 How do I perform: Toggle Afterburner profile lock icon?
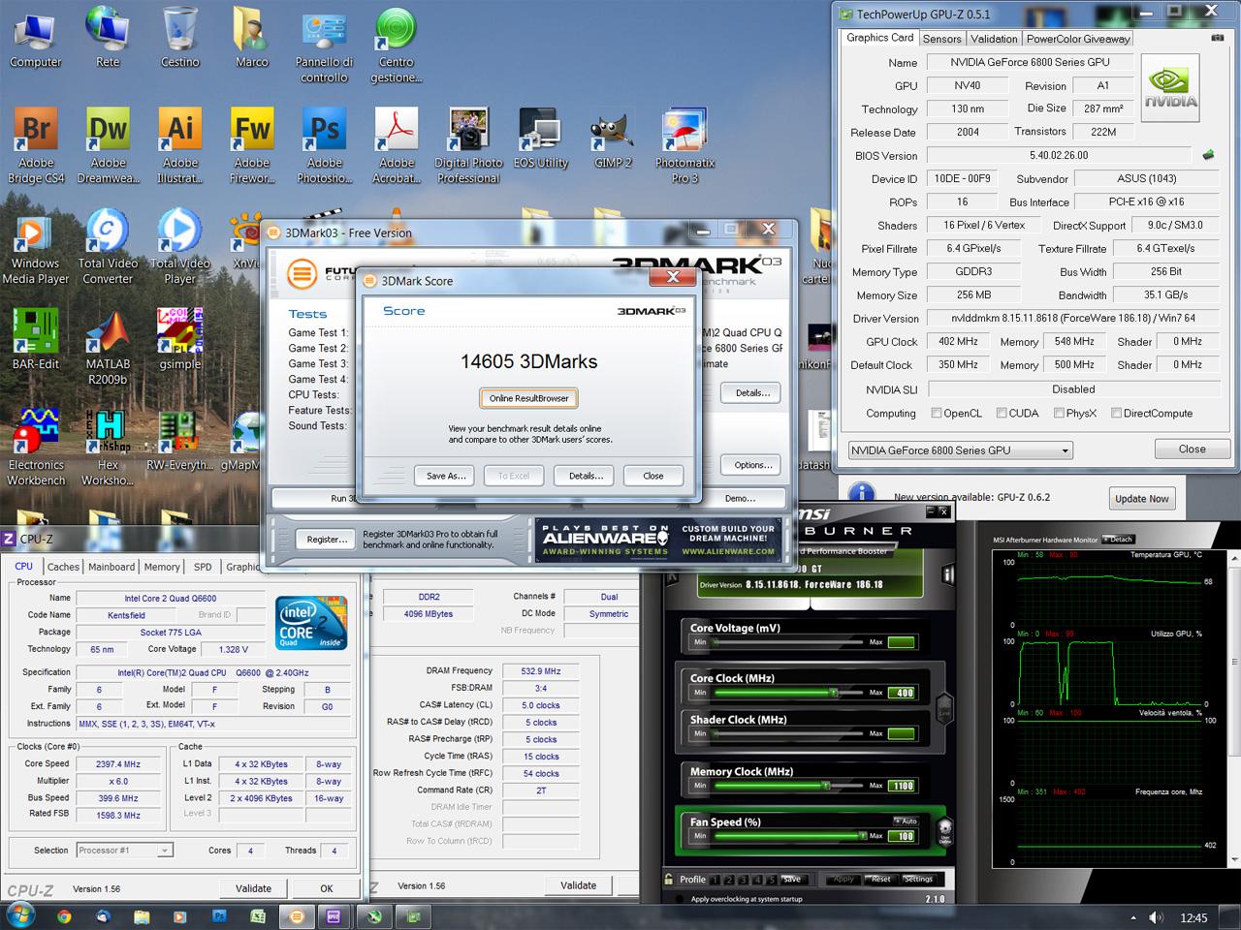tap(669, 880)
